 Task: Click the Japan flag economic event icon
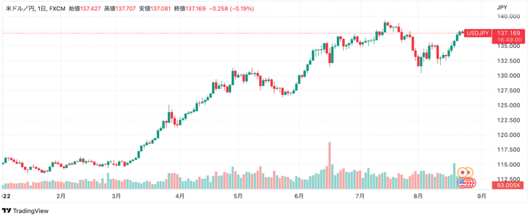click(x=464, y=172)
